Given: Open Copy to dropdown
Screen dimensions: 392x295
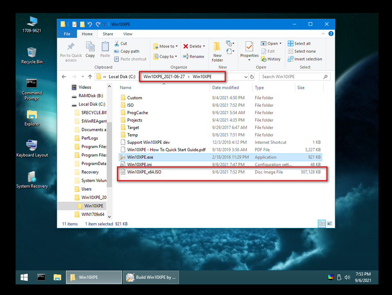Looking at the screenshot, I should 166,56.
